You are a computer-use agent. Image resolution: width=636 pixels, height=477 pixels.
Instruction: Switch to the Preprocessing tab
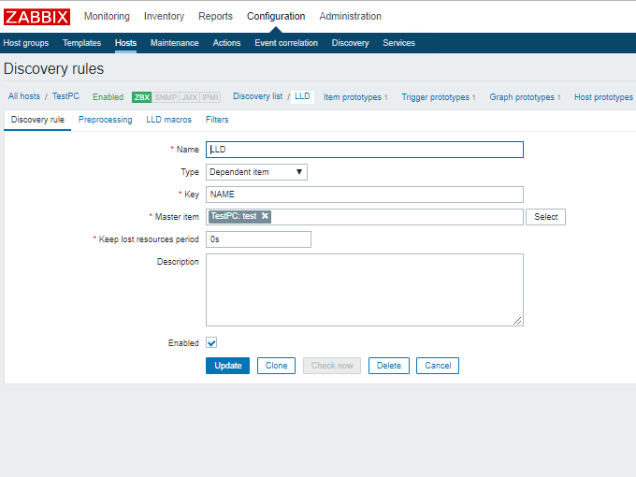[x=105, y=120]
